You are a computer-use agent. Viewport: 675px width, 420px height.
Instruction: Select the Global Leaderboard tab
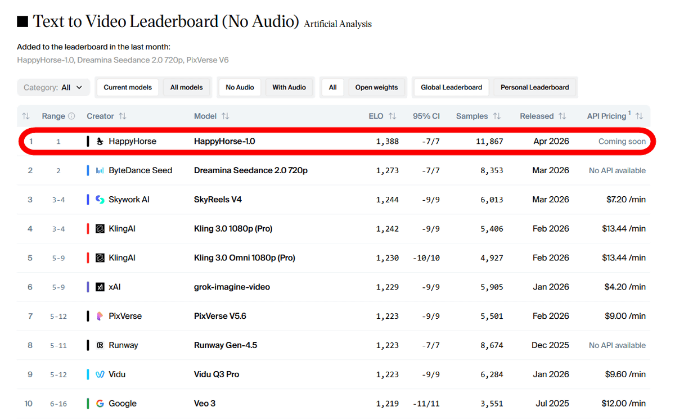pyautogui.click(x=451, y=87)
